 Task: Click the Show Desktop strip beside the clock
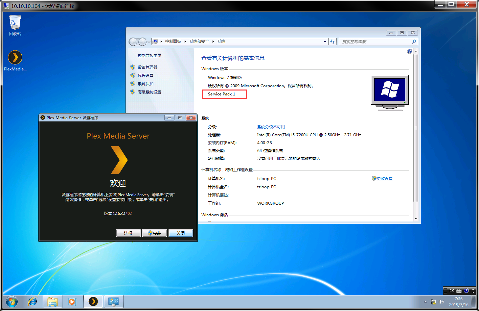tap(473, 301)
